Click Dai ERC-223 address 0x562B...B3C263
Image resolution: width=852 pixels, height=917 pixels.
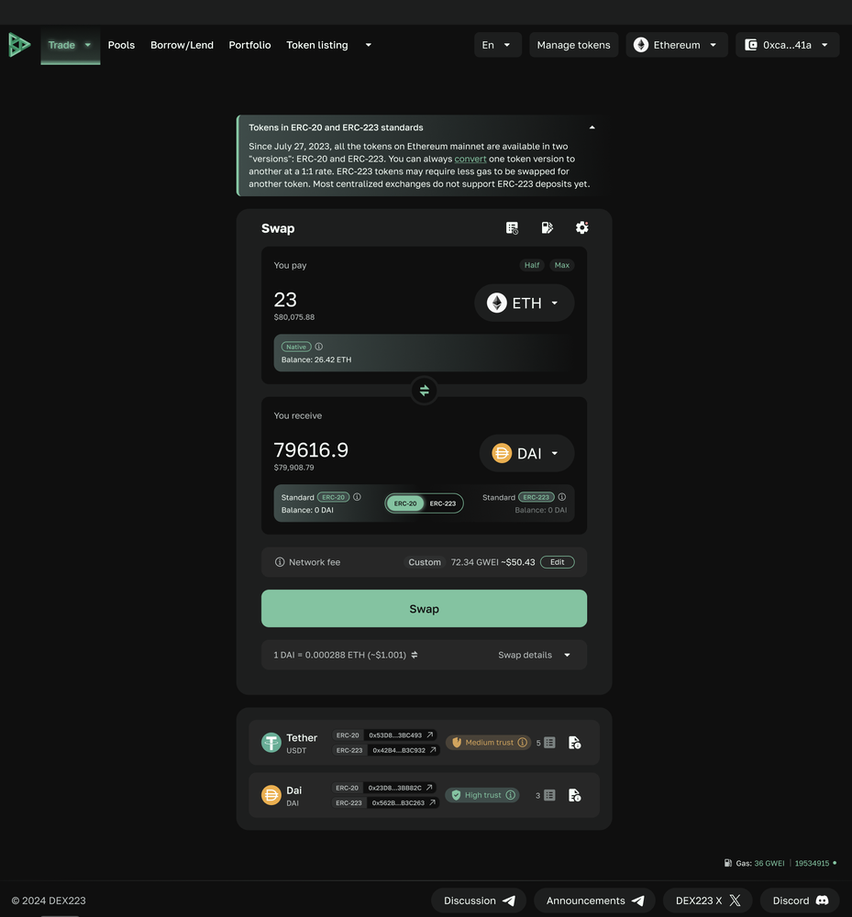pos(398,803)
